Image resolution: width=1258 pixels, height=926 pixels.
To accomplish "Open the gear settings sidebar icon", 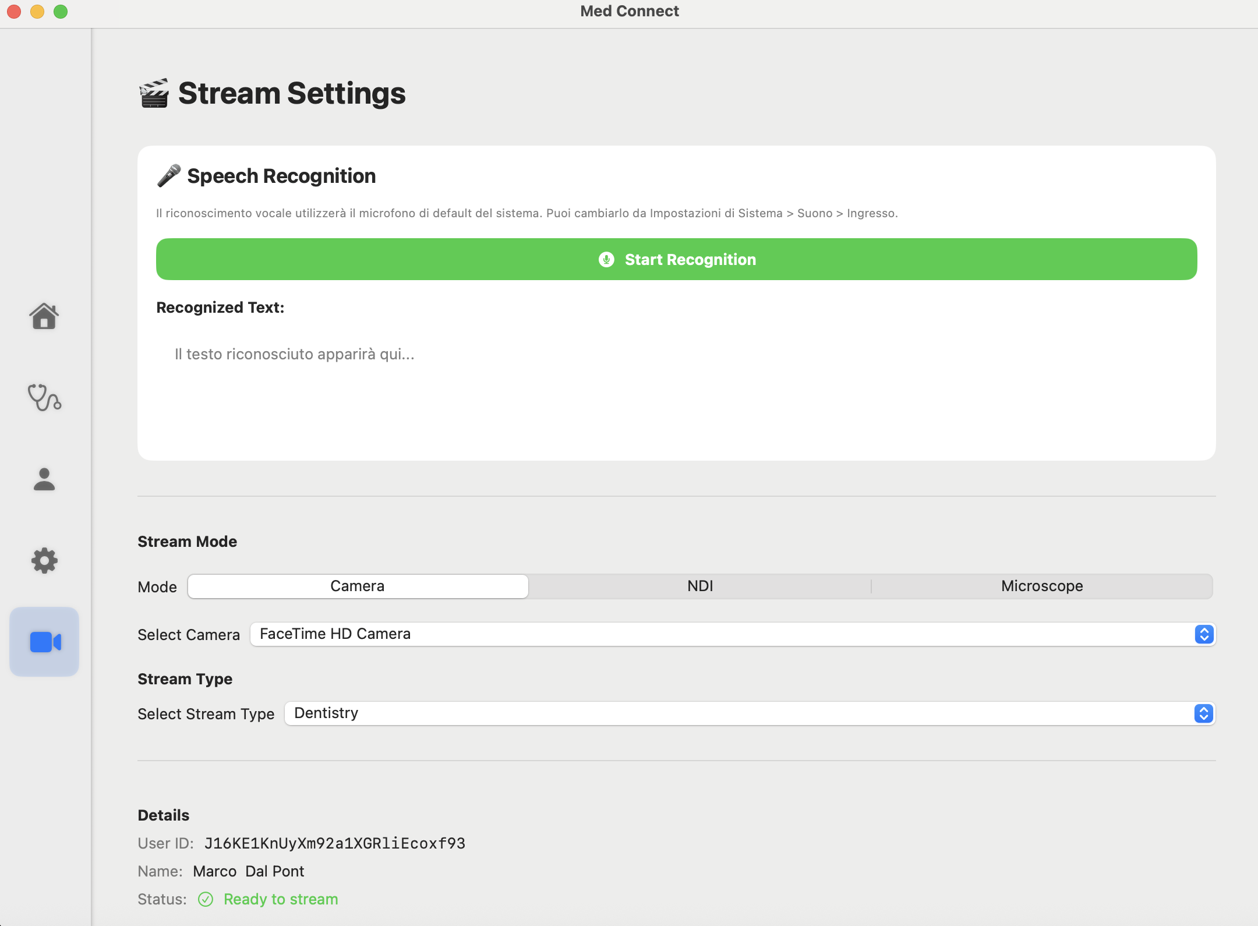I will point(44,560).
